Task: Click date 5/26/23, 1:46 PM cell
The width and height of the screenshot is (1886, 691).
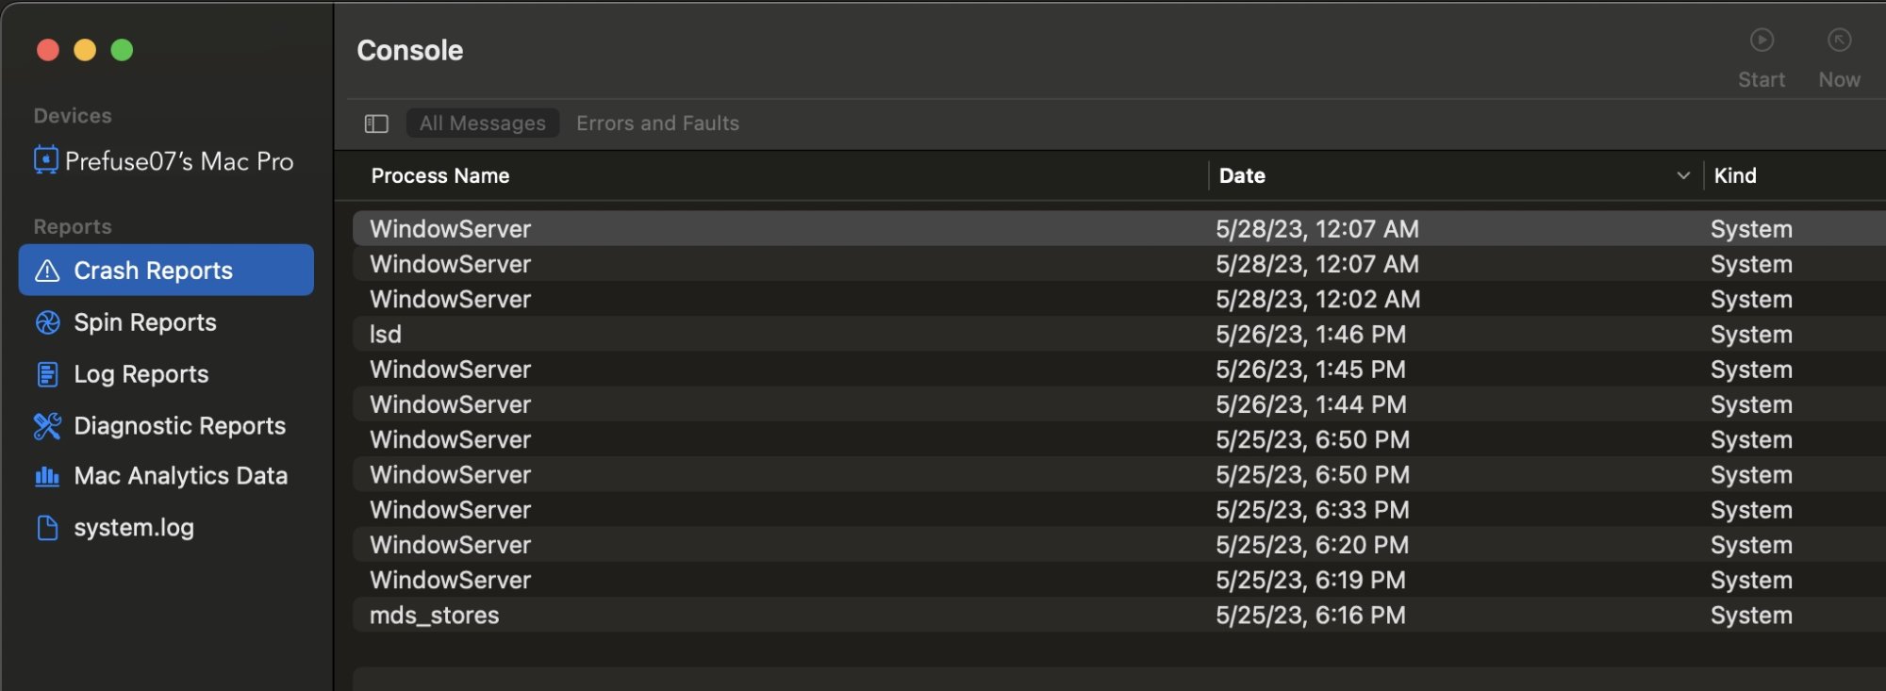Action: point(1311,335)
